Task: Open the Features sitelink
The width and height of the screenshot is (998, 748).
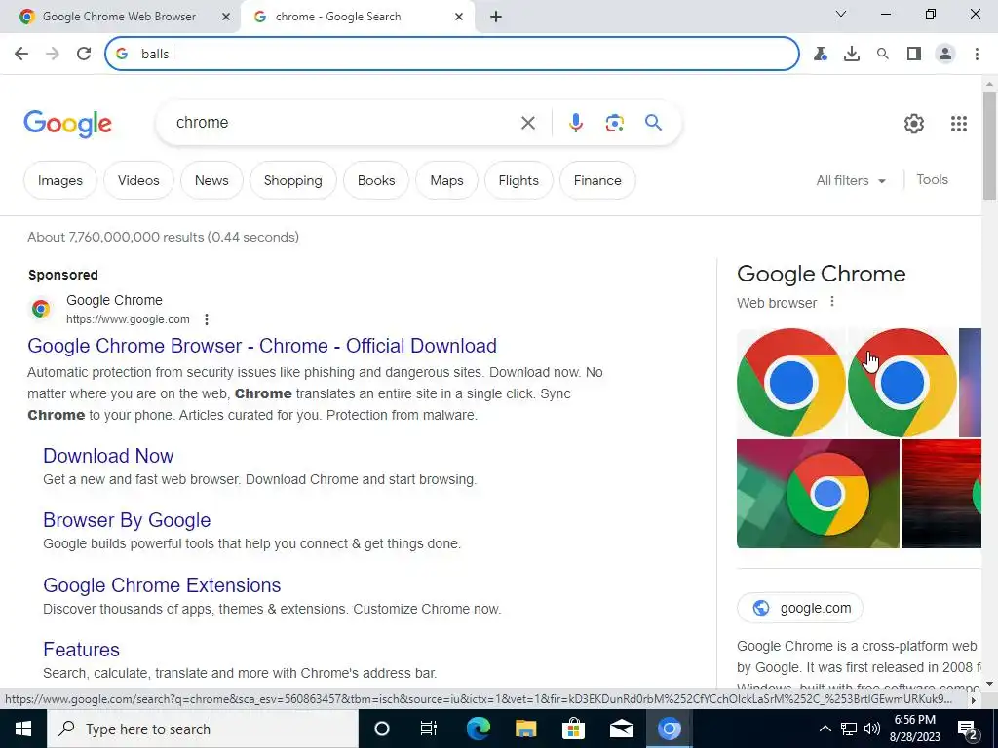Action: click(x=81, y=650)
